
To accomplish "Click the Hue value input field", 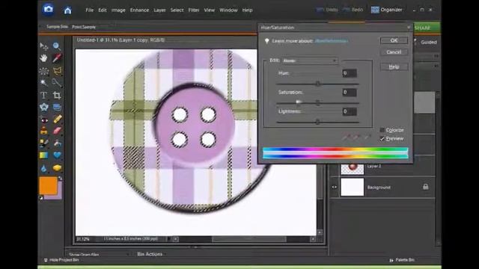I will pyautogui.click(x=350, y=73).
